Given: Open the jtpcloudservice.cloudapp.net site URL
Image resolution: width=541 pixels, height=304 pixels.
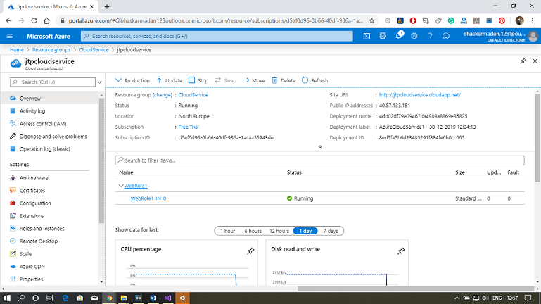Looking at the screenshot, I should click(x=419, y=94).
